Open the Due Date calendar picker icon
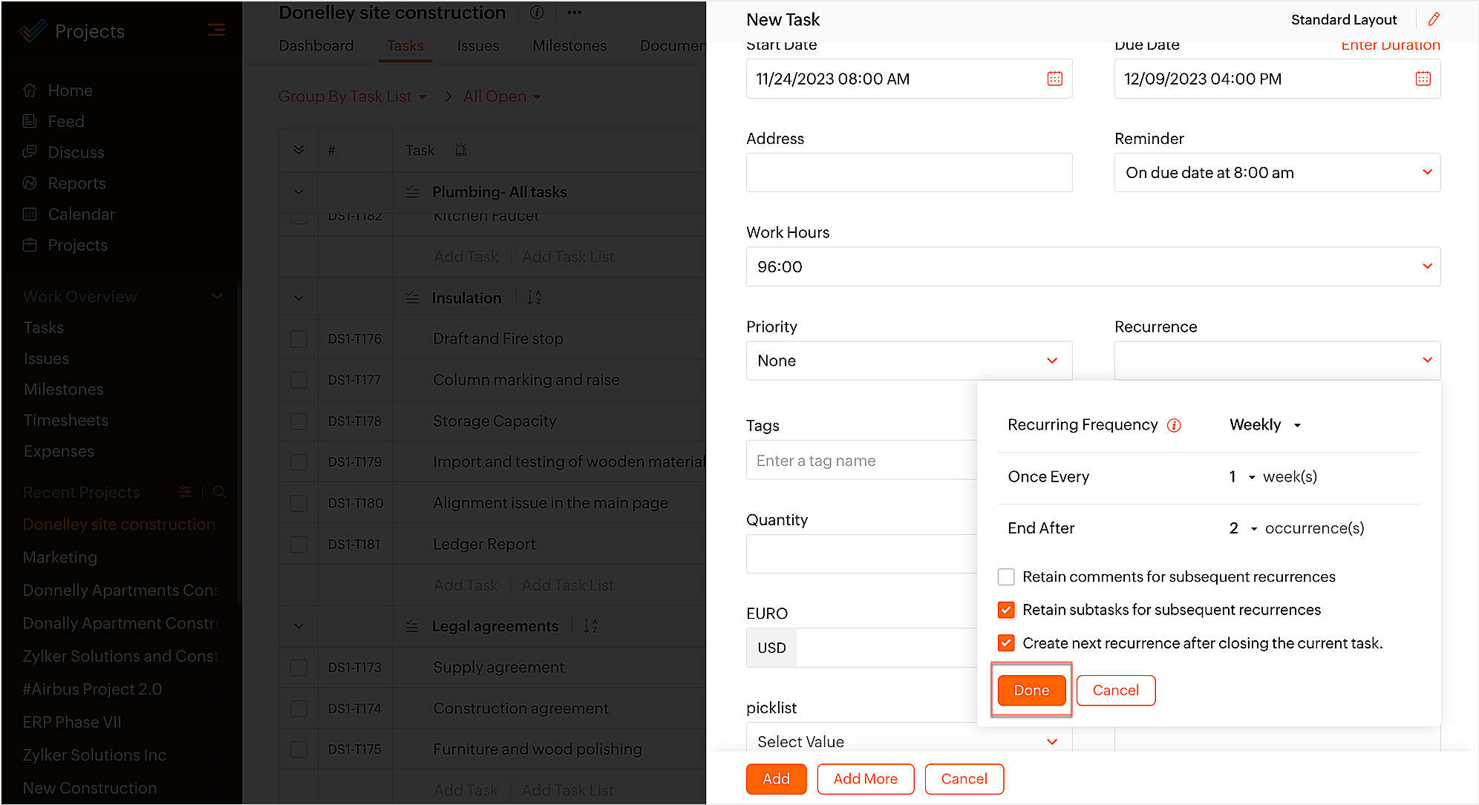 coord(1423,79)
